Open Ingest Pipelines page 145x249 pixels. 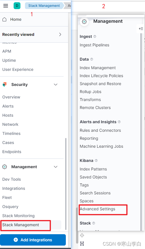(x=94, y=45)
